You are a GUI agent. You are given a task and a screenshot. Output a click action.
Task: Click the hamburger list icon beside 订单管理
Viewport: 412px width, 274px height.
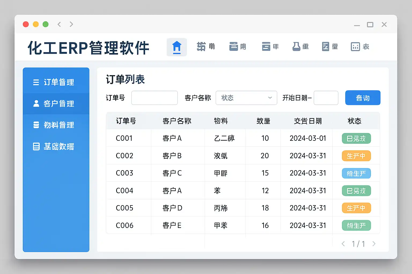pos(36,82)
